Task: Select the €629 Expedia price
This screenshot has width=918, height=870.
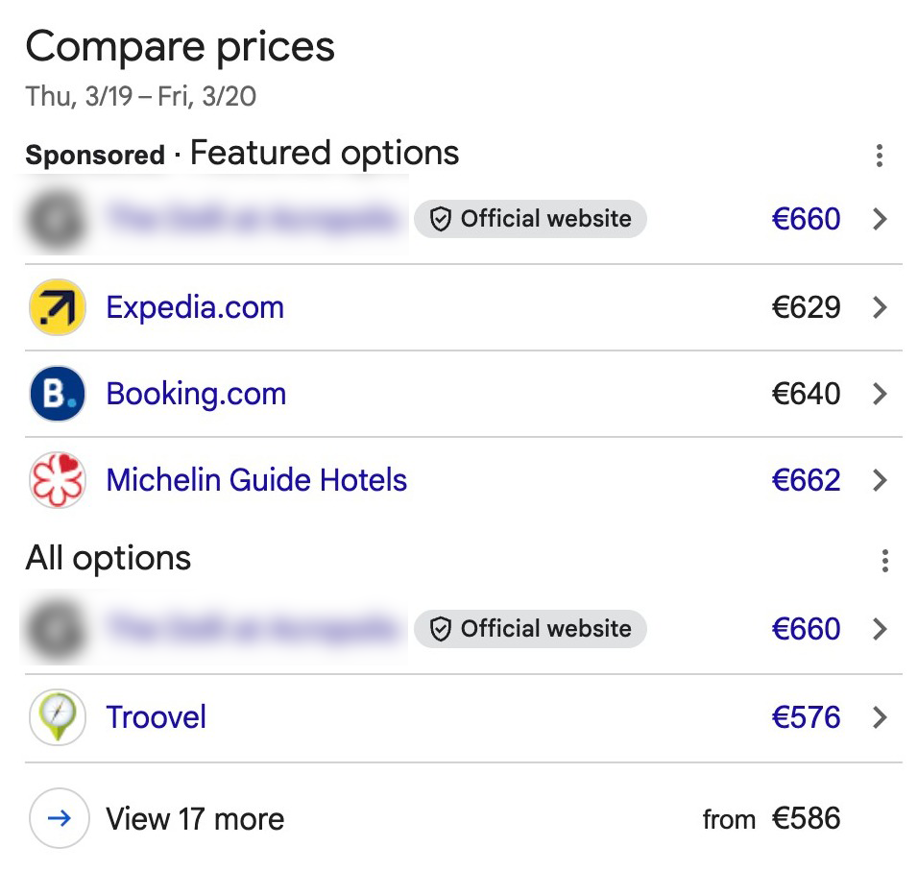Action: pos(806,307)
